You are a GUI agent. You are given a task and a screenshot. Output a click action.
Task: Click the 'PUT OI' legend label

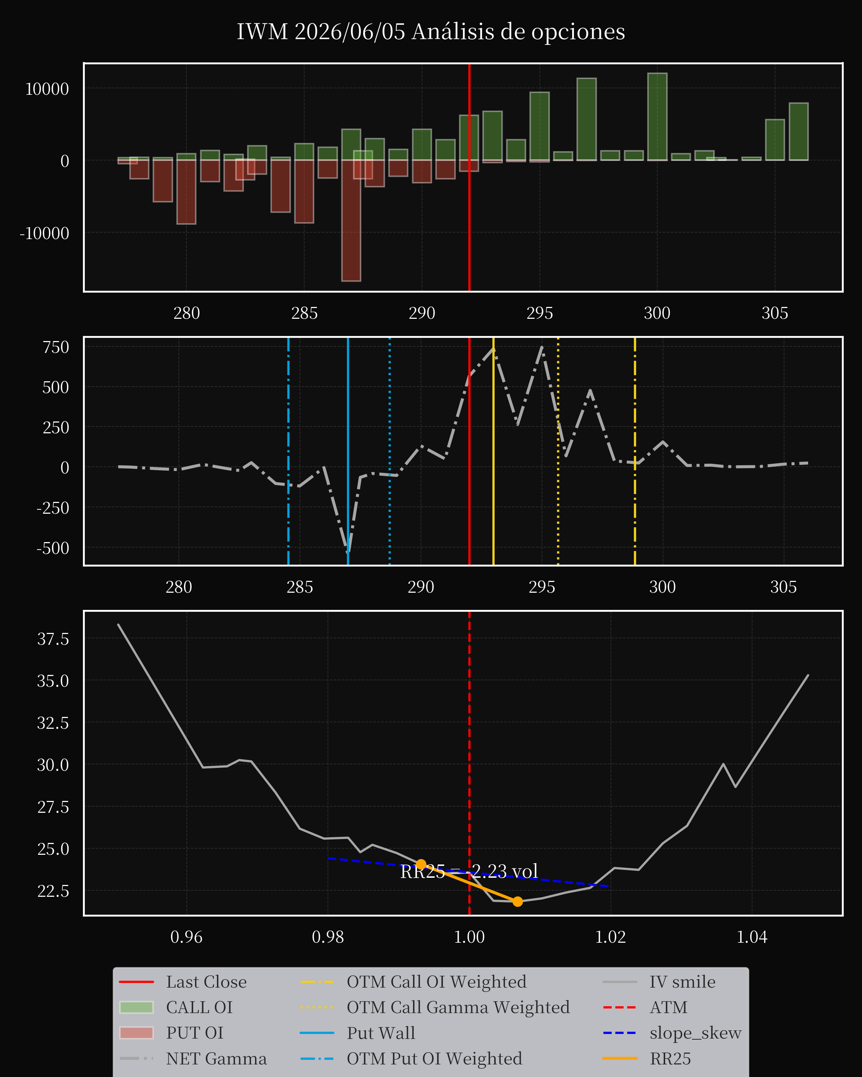click(195, 1032)
